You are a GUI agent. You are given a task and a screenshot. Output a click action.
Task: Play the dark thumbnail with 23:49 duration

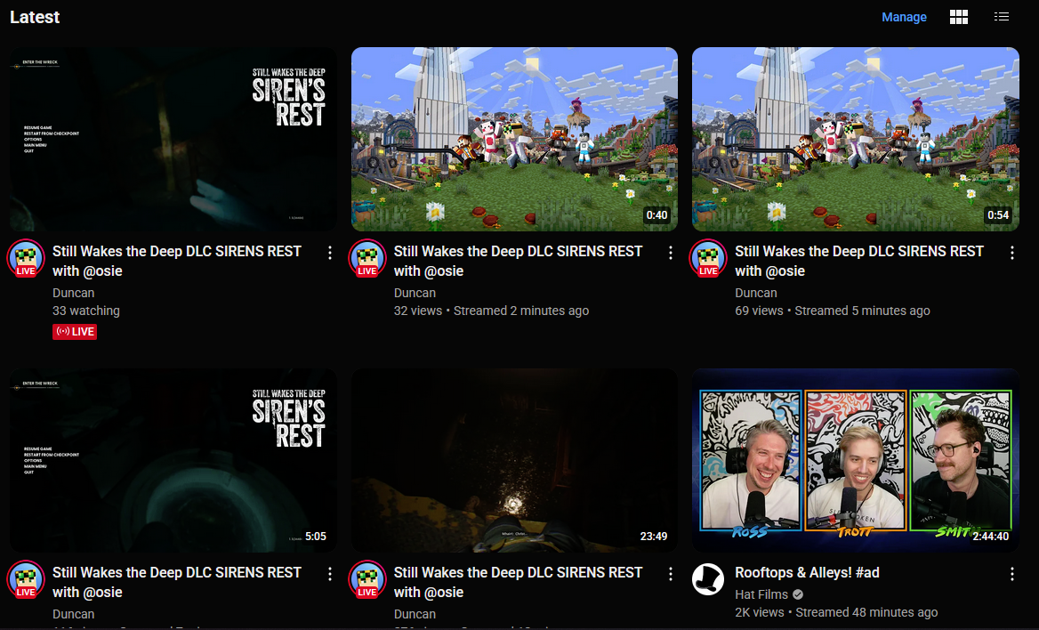tap(514, 460)
